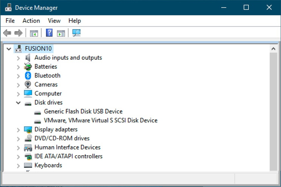The width and height of the screenshot is (281, 187).
Task: Click the Keyboards category icon
Action: (x=28, y=165)
